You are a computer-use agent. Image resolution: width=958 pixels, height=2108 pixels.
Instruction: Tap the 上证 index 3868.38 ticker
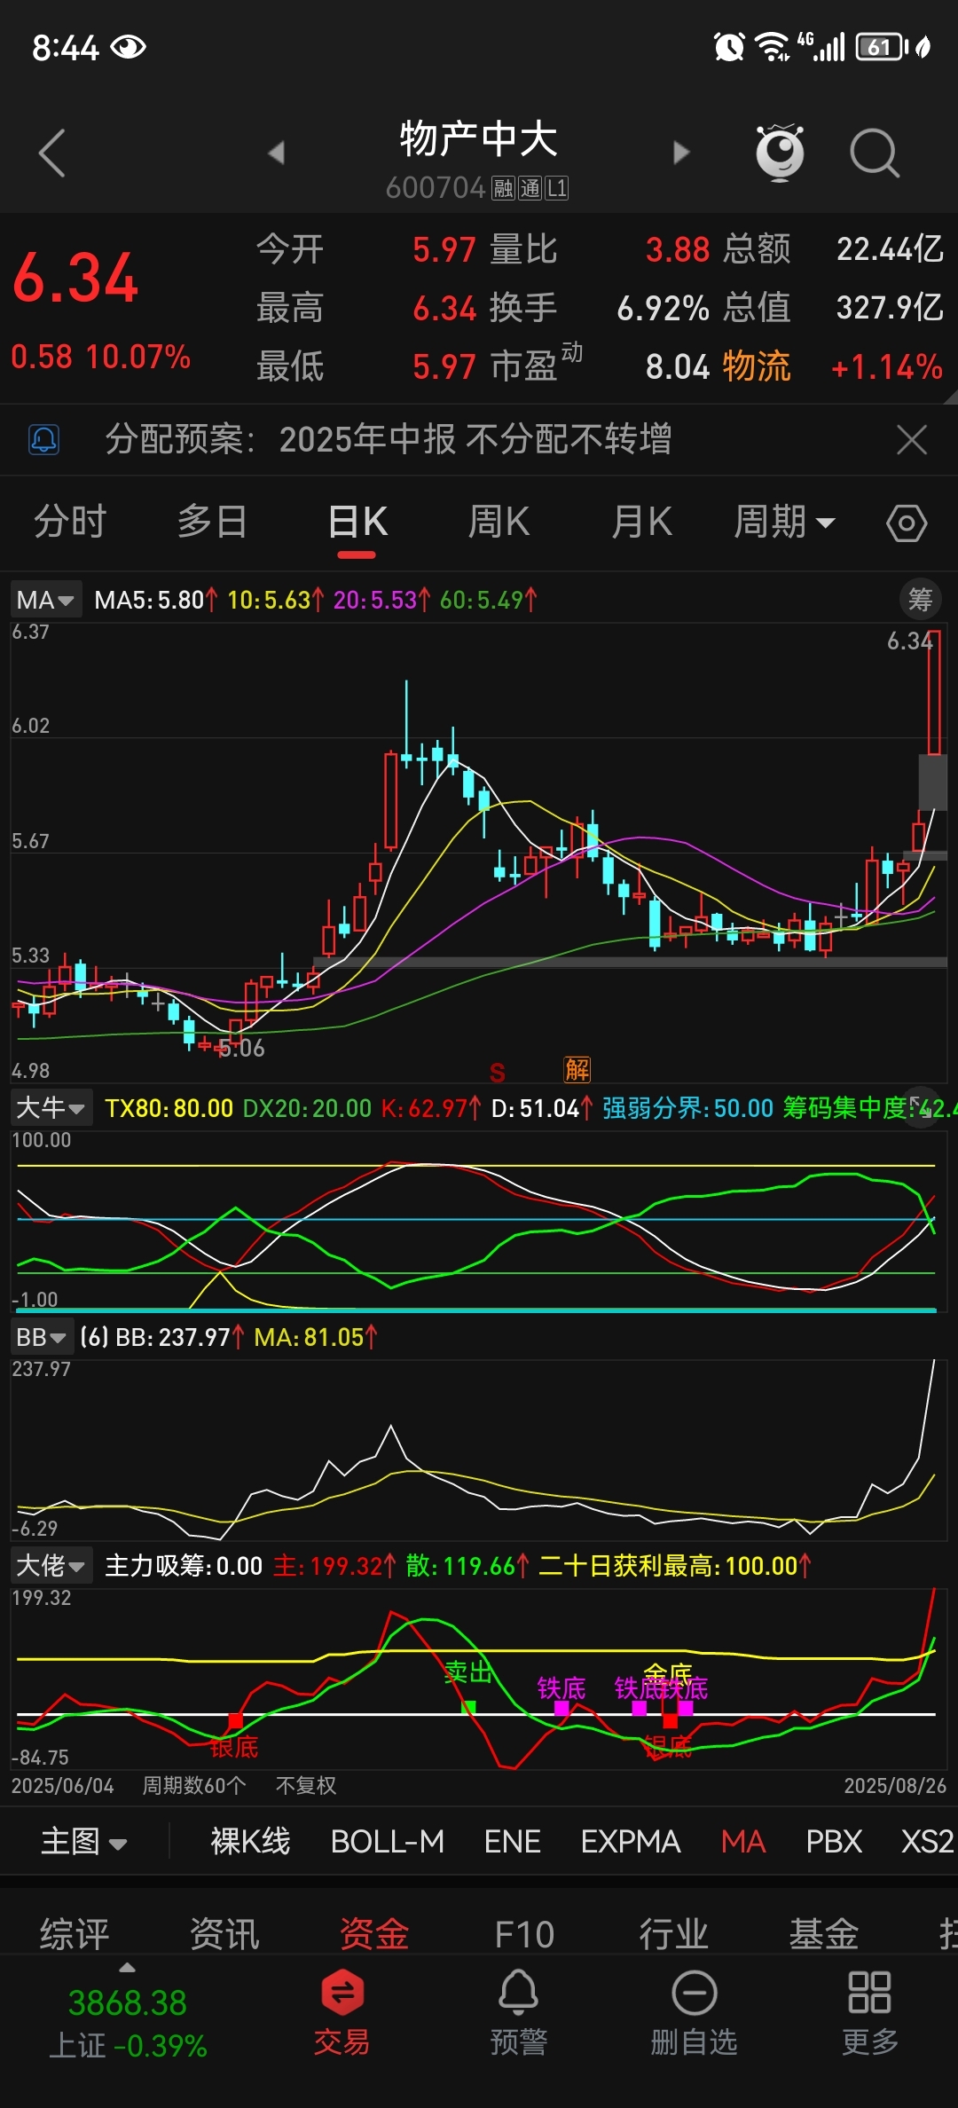[128, 2025]
